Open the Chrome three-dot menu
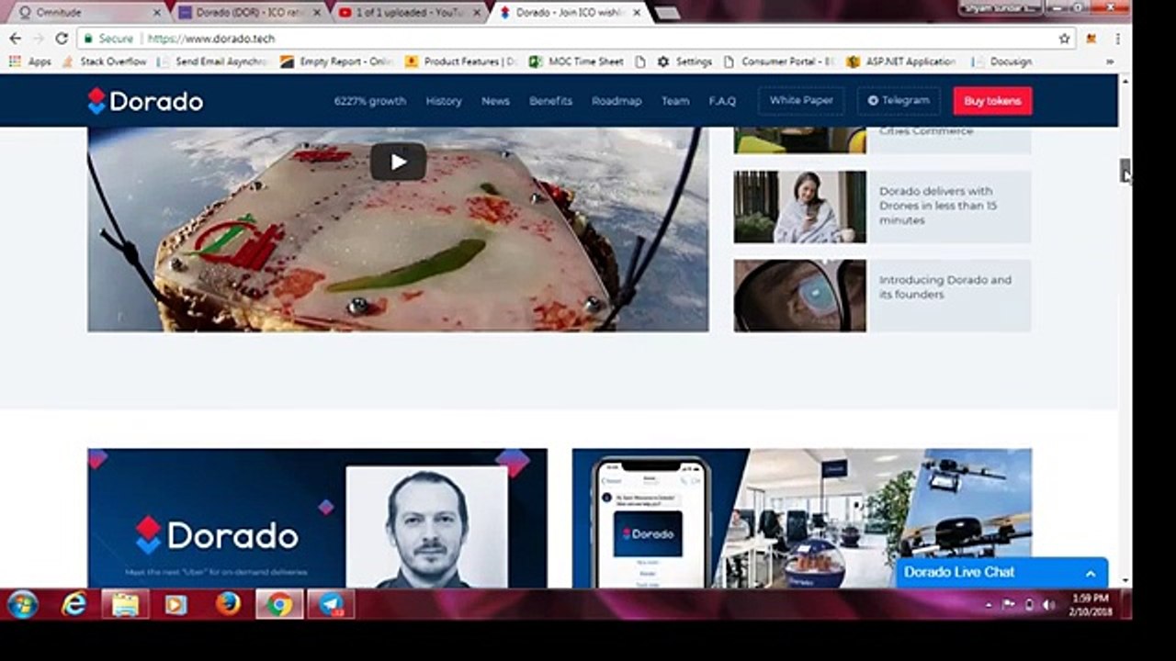 tap(1117, 39)
